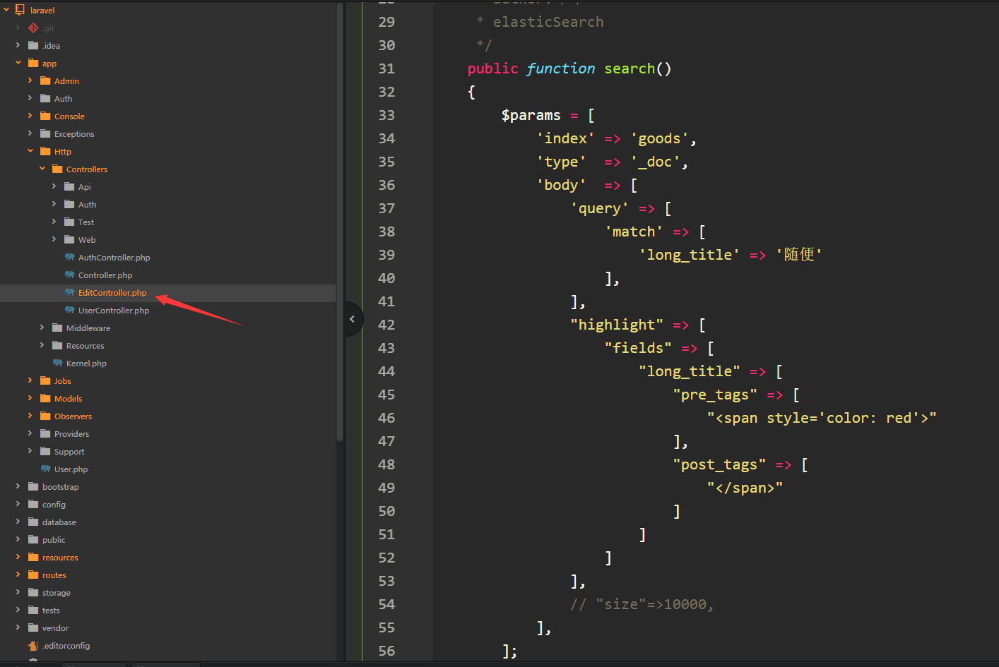Click the 'goods' string on line 34
Image resolution: width=999 pixels, height=667 pixels.
coord(660,139)
